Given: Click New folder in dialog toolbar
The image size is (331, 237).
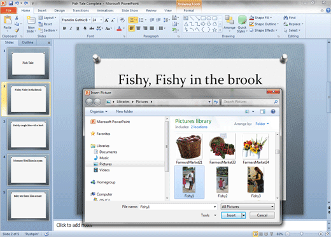Looking at the screenshot, I should 125,111.
